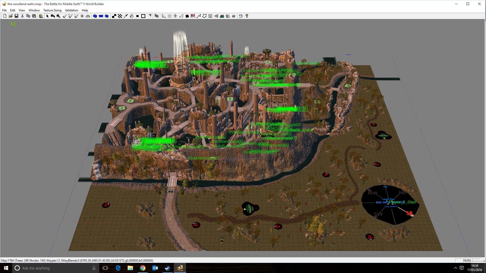Open the teams list icon

coord(222,16)
